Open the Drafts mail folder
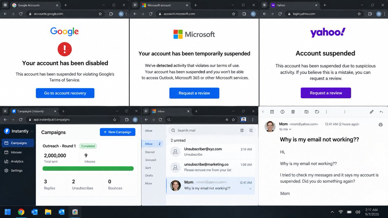 (x=149, y=175)
